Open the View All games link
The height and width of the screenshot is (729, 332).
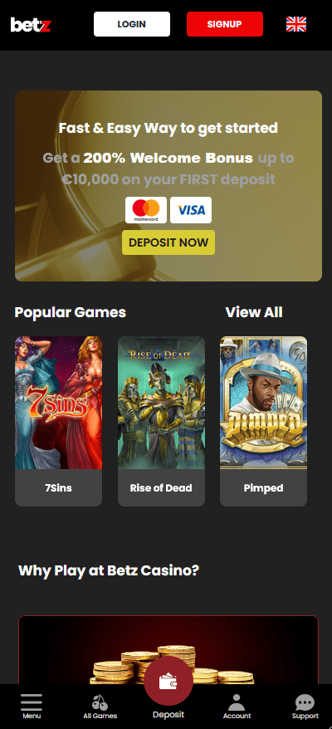[x=254, y=312]
